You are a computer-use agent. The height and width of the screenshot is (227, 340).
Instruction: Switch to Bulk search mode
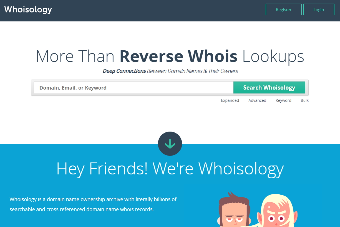[304, 100]
